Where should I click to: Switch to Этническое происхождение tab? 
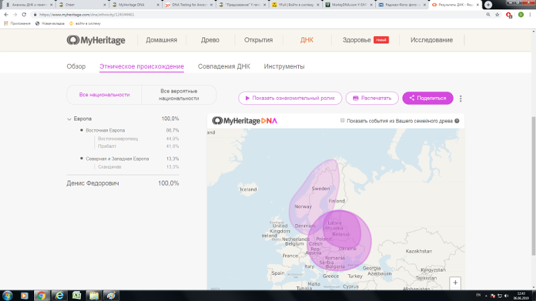(x=141, y=66)
